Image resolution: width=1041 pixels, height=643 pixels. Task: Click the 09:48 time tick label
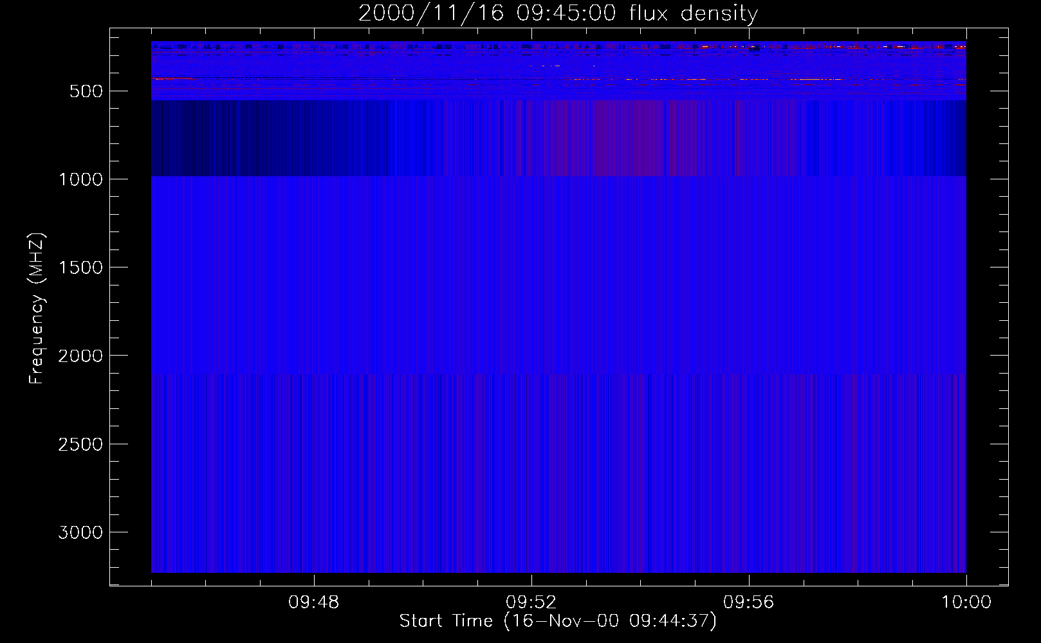pyautogui.click(x=314, y=602)
